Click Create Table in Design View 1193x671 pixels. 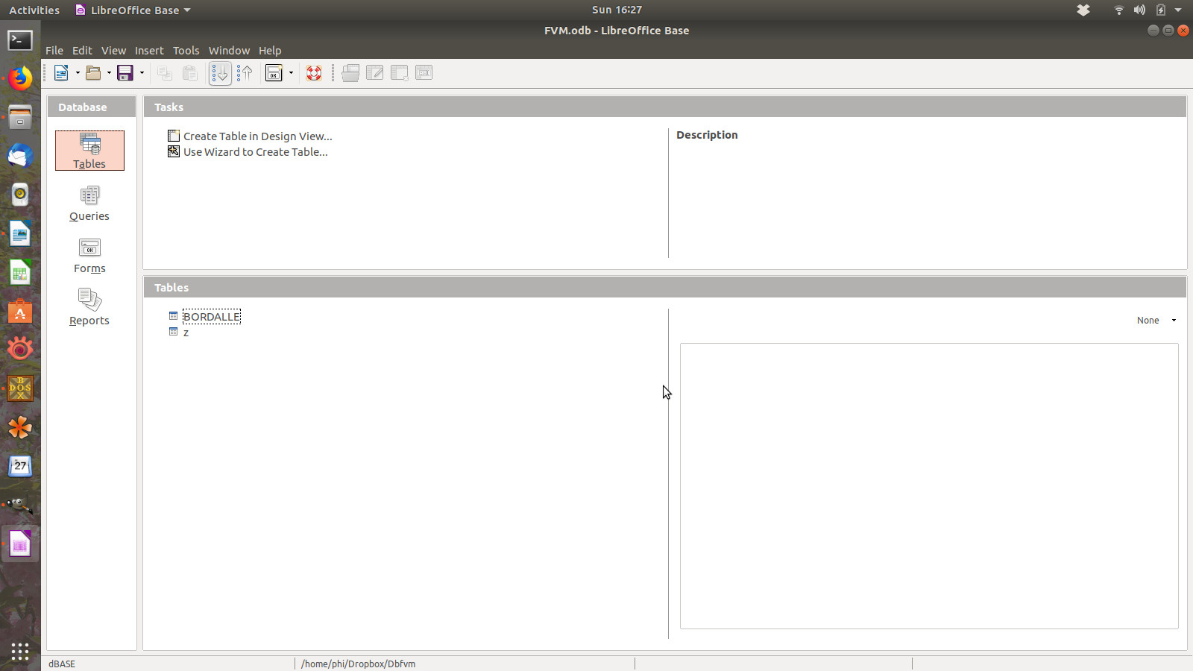click(x=257, y=136)
